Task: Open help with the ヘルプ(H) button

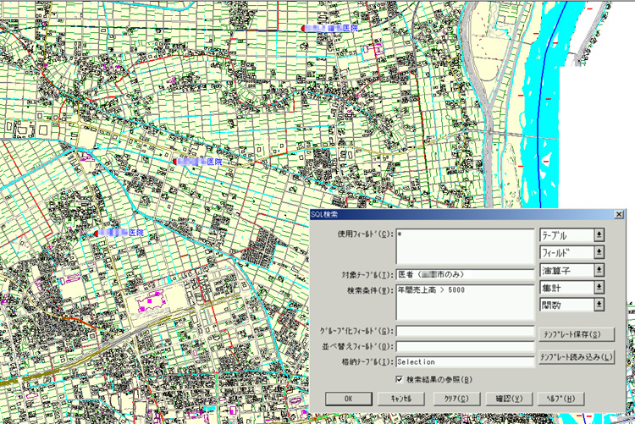Action: tap(560, 398)
